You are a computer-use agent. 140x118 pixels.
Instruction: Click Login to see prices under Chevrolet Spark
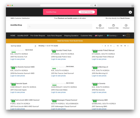[x=18, y=92]
